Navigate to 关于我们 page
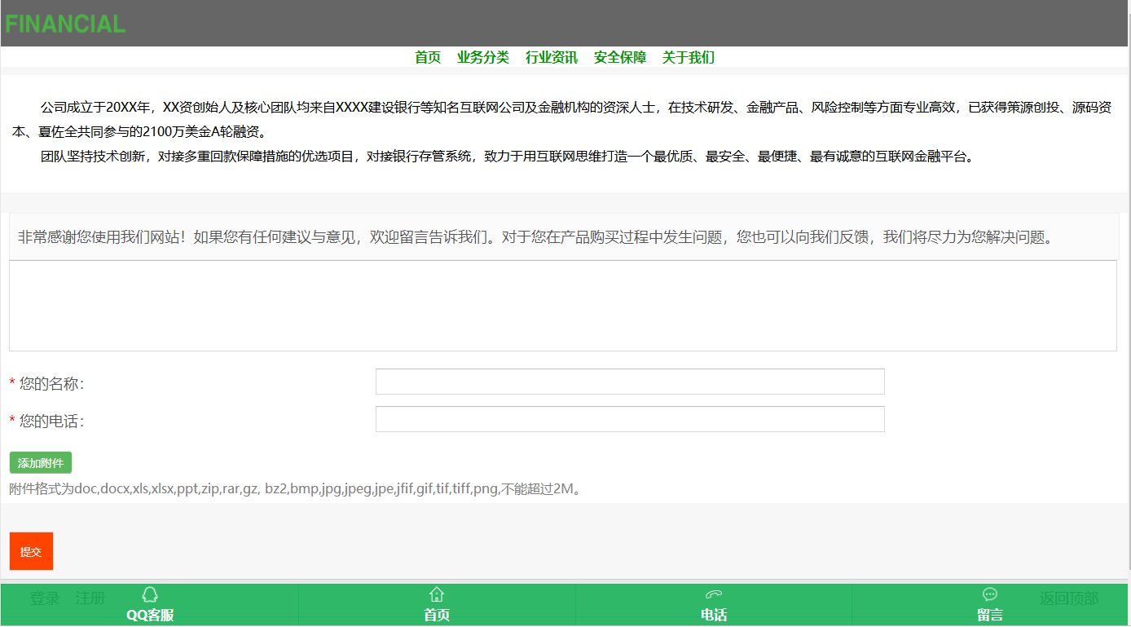The image size is (1131, 627). [689, 57]
